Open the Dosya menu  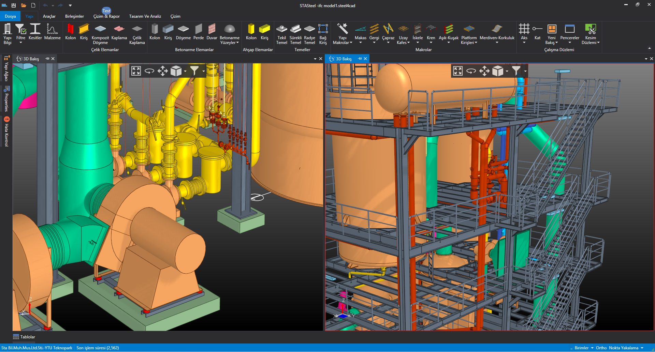(x=10, y=16)
